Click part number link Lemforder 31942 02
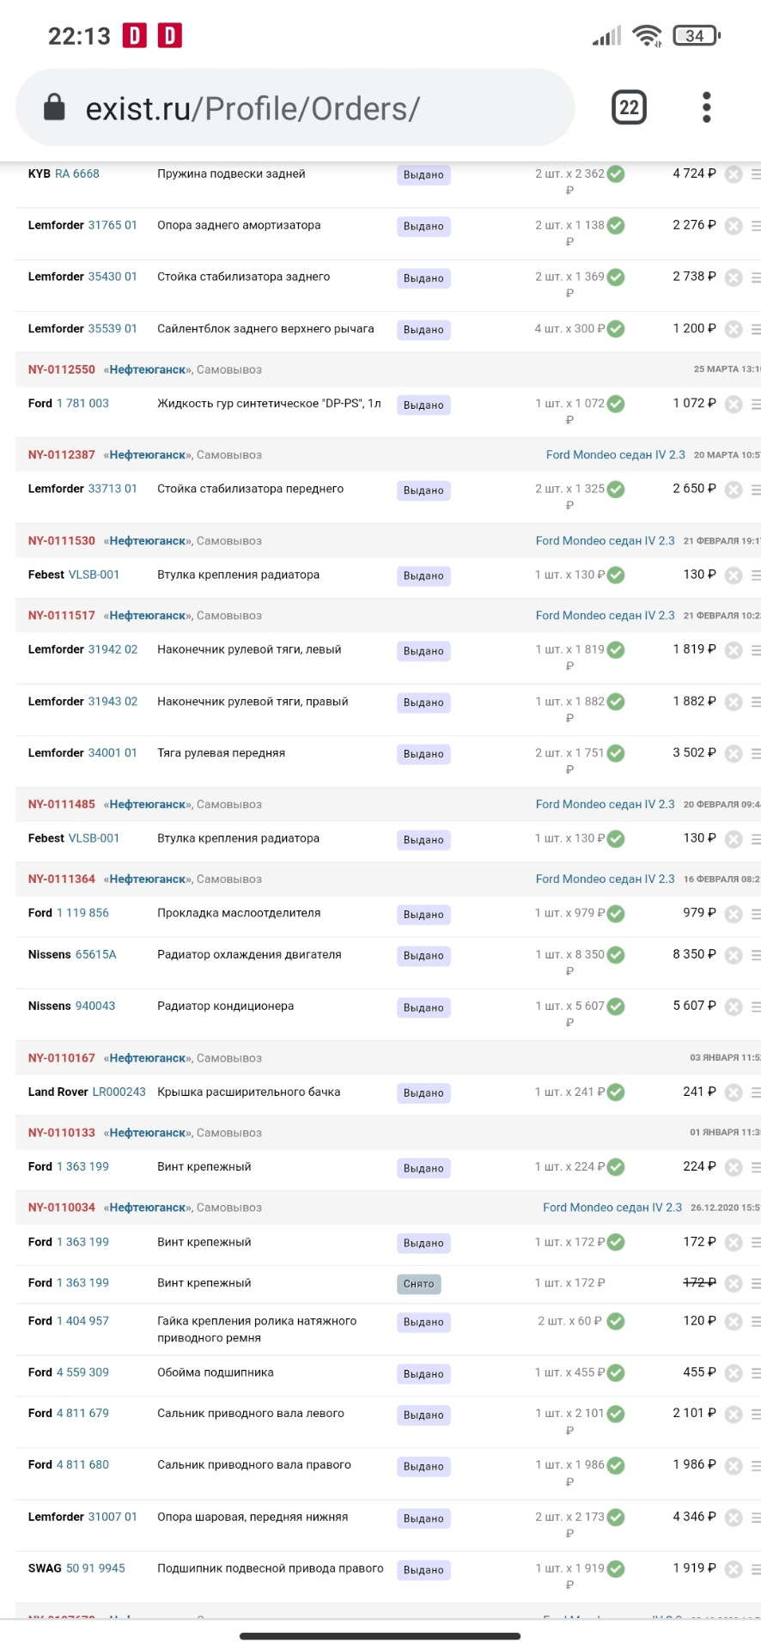This screenshot has height=1649, width=761. [x=113, y=650]
